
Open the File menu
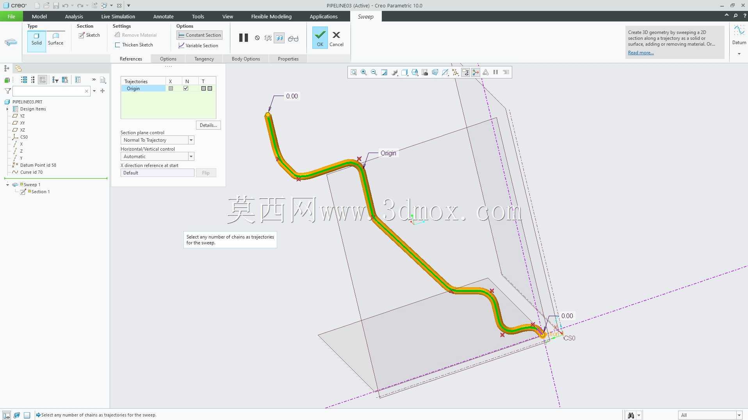point(11,16)
